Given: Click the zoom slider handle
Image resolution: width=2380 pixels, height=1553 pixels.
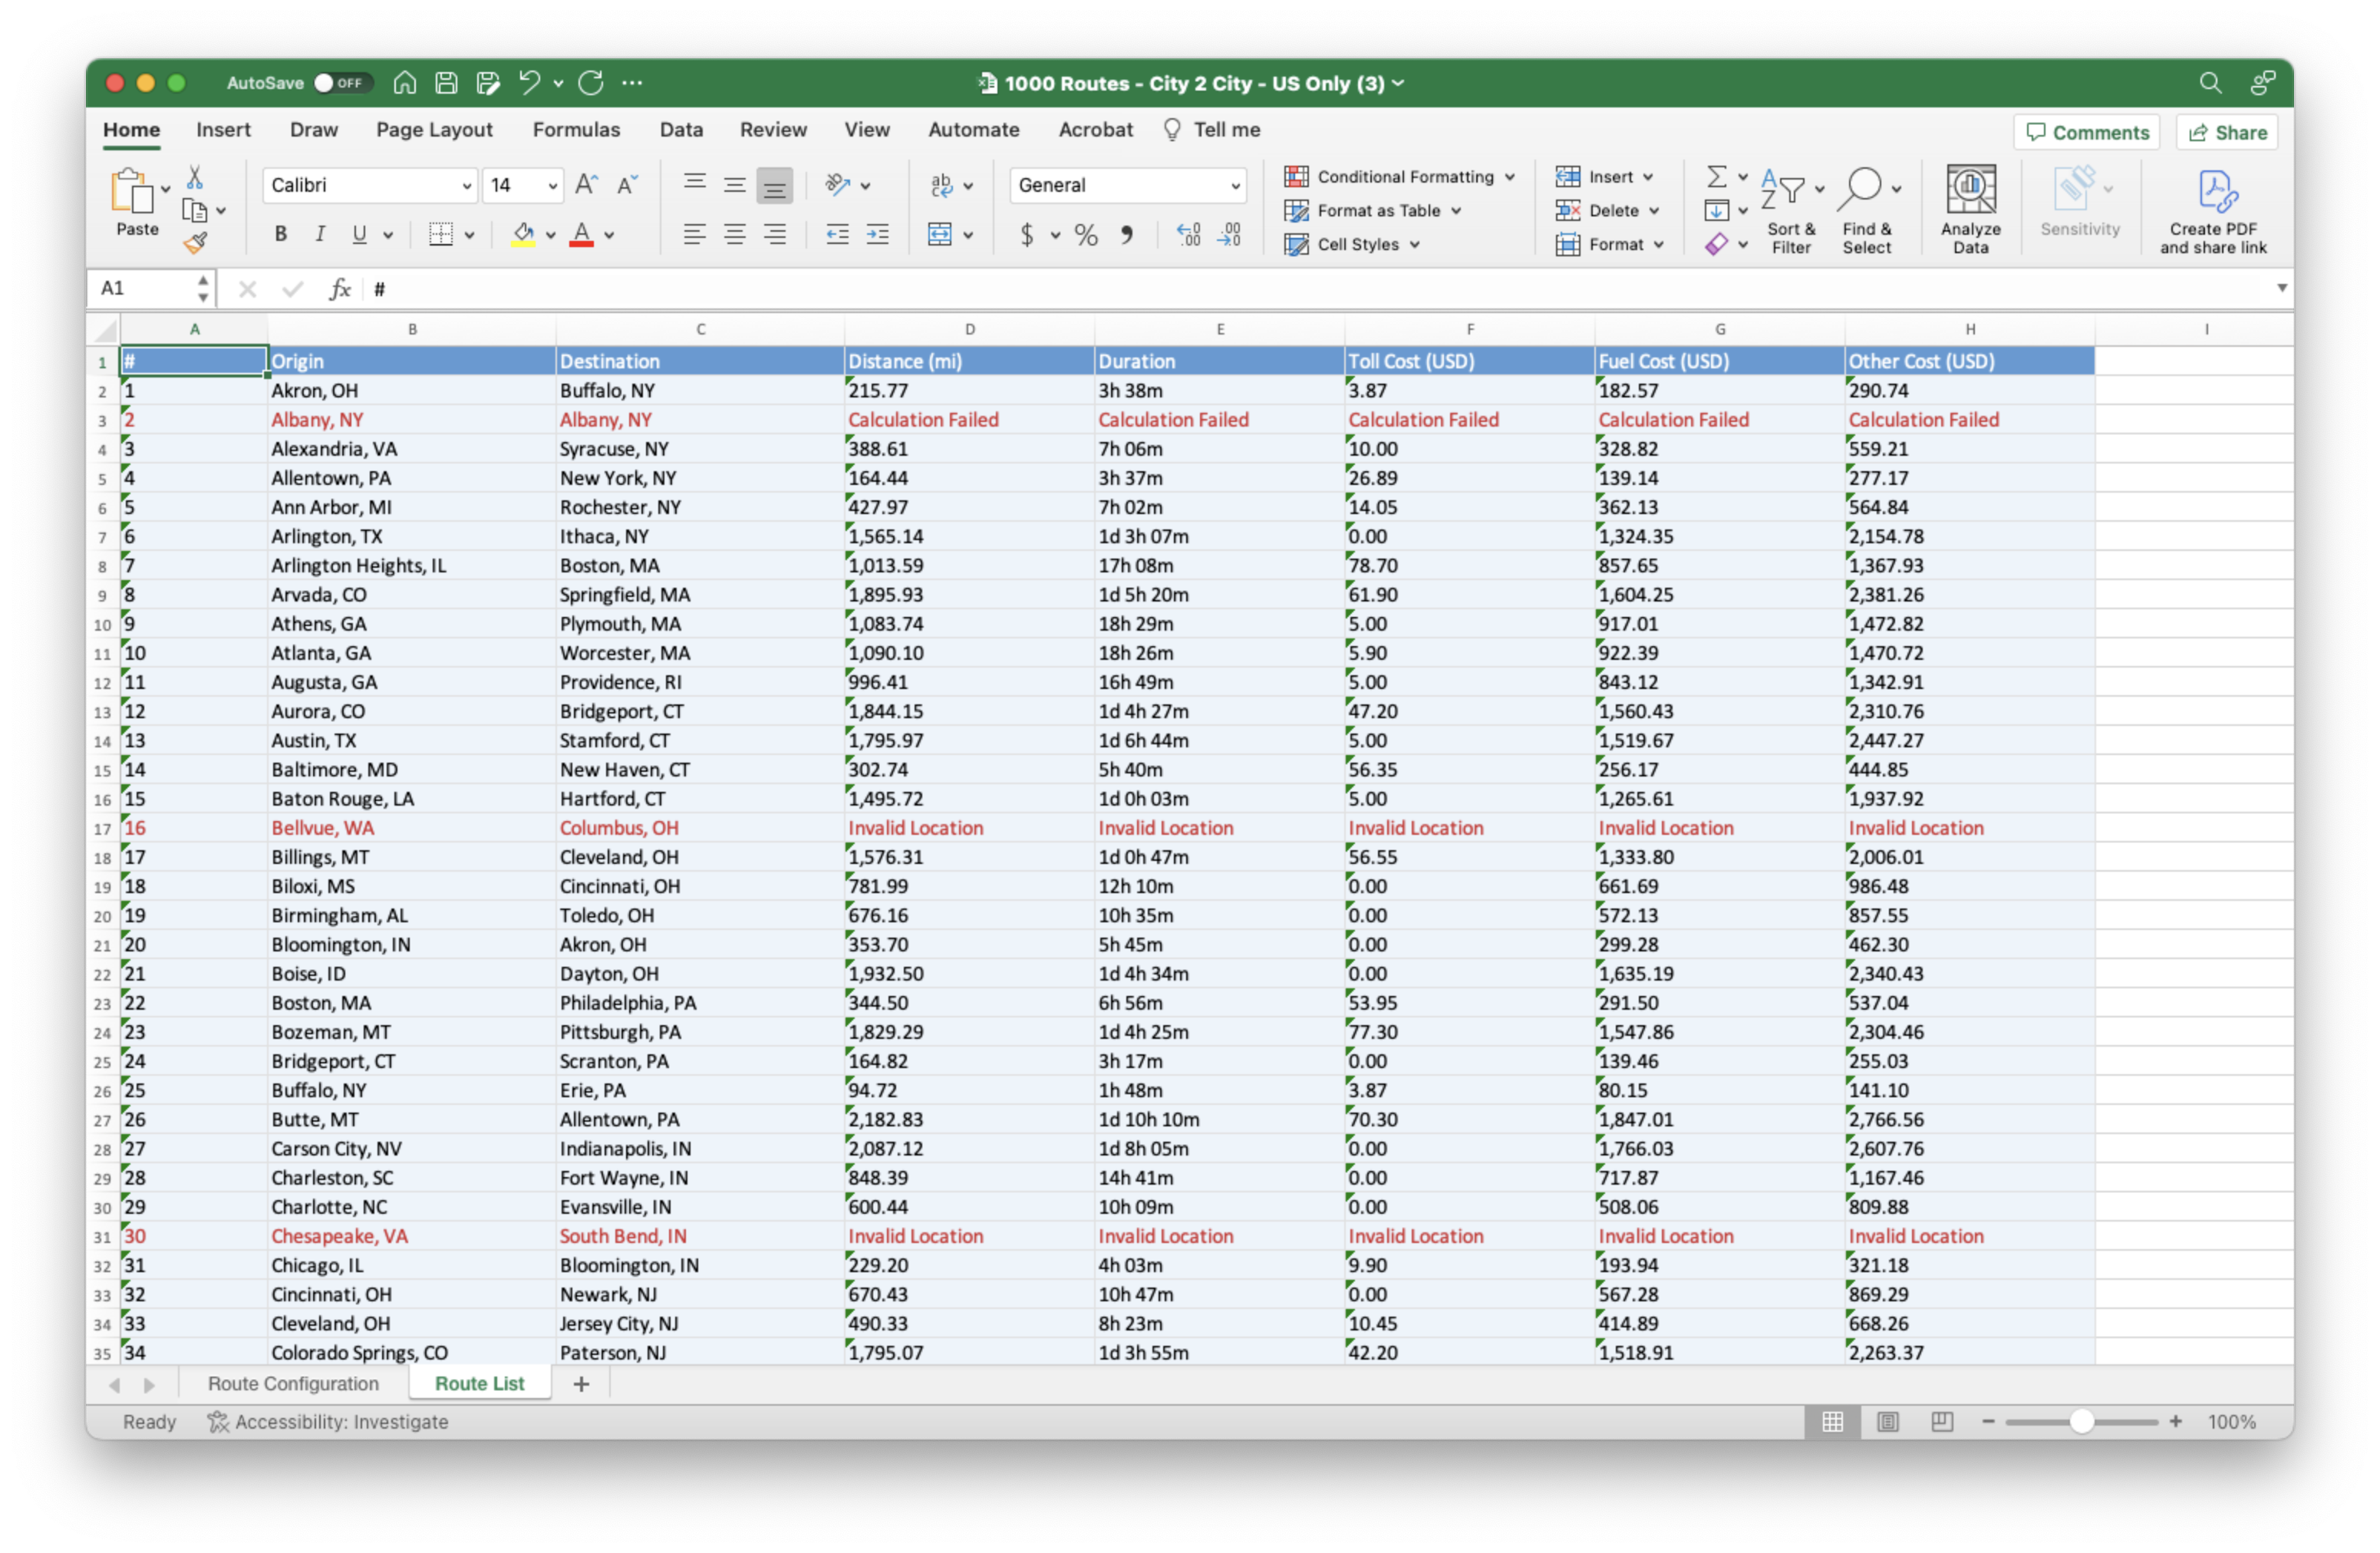Looking at the screenshot, I should 2081,1422.
